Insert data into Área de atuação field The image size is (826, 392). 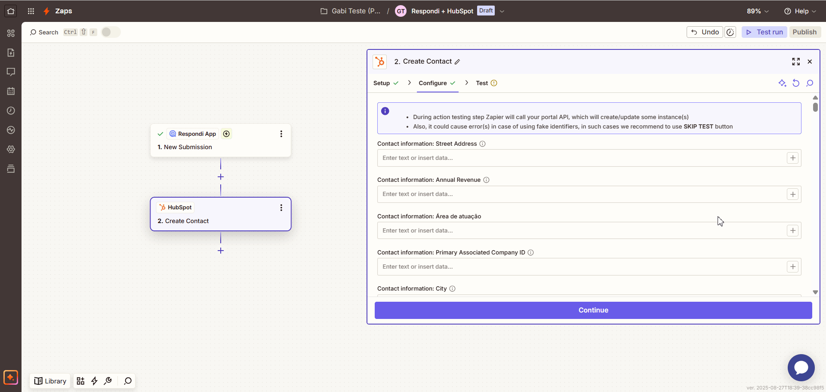(x=793, y=230)
